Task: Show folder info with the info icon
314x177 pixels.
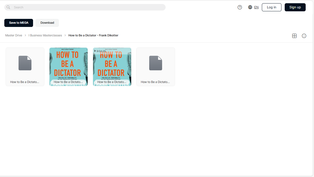Action: point(304,36)
